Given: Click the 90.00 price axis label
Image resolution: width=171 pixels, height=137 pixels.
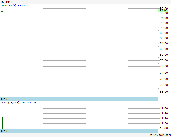Looking at the screenshot, I should click(x=164, y=28).
